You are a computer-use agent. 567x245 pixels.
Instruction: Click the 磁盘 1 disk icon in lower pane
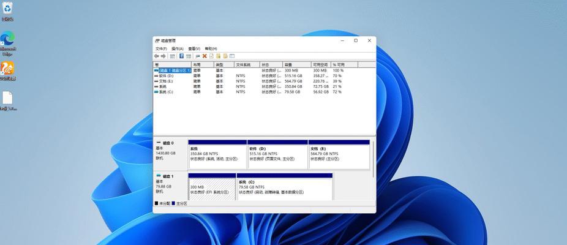tap(158, 176)
